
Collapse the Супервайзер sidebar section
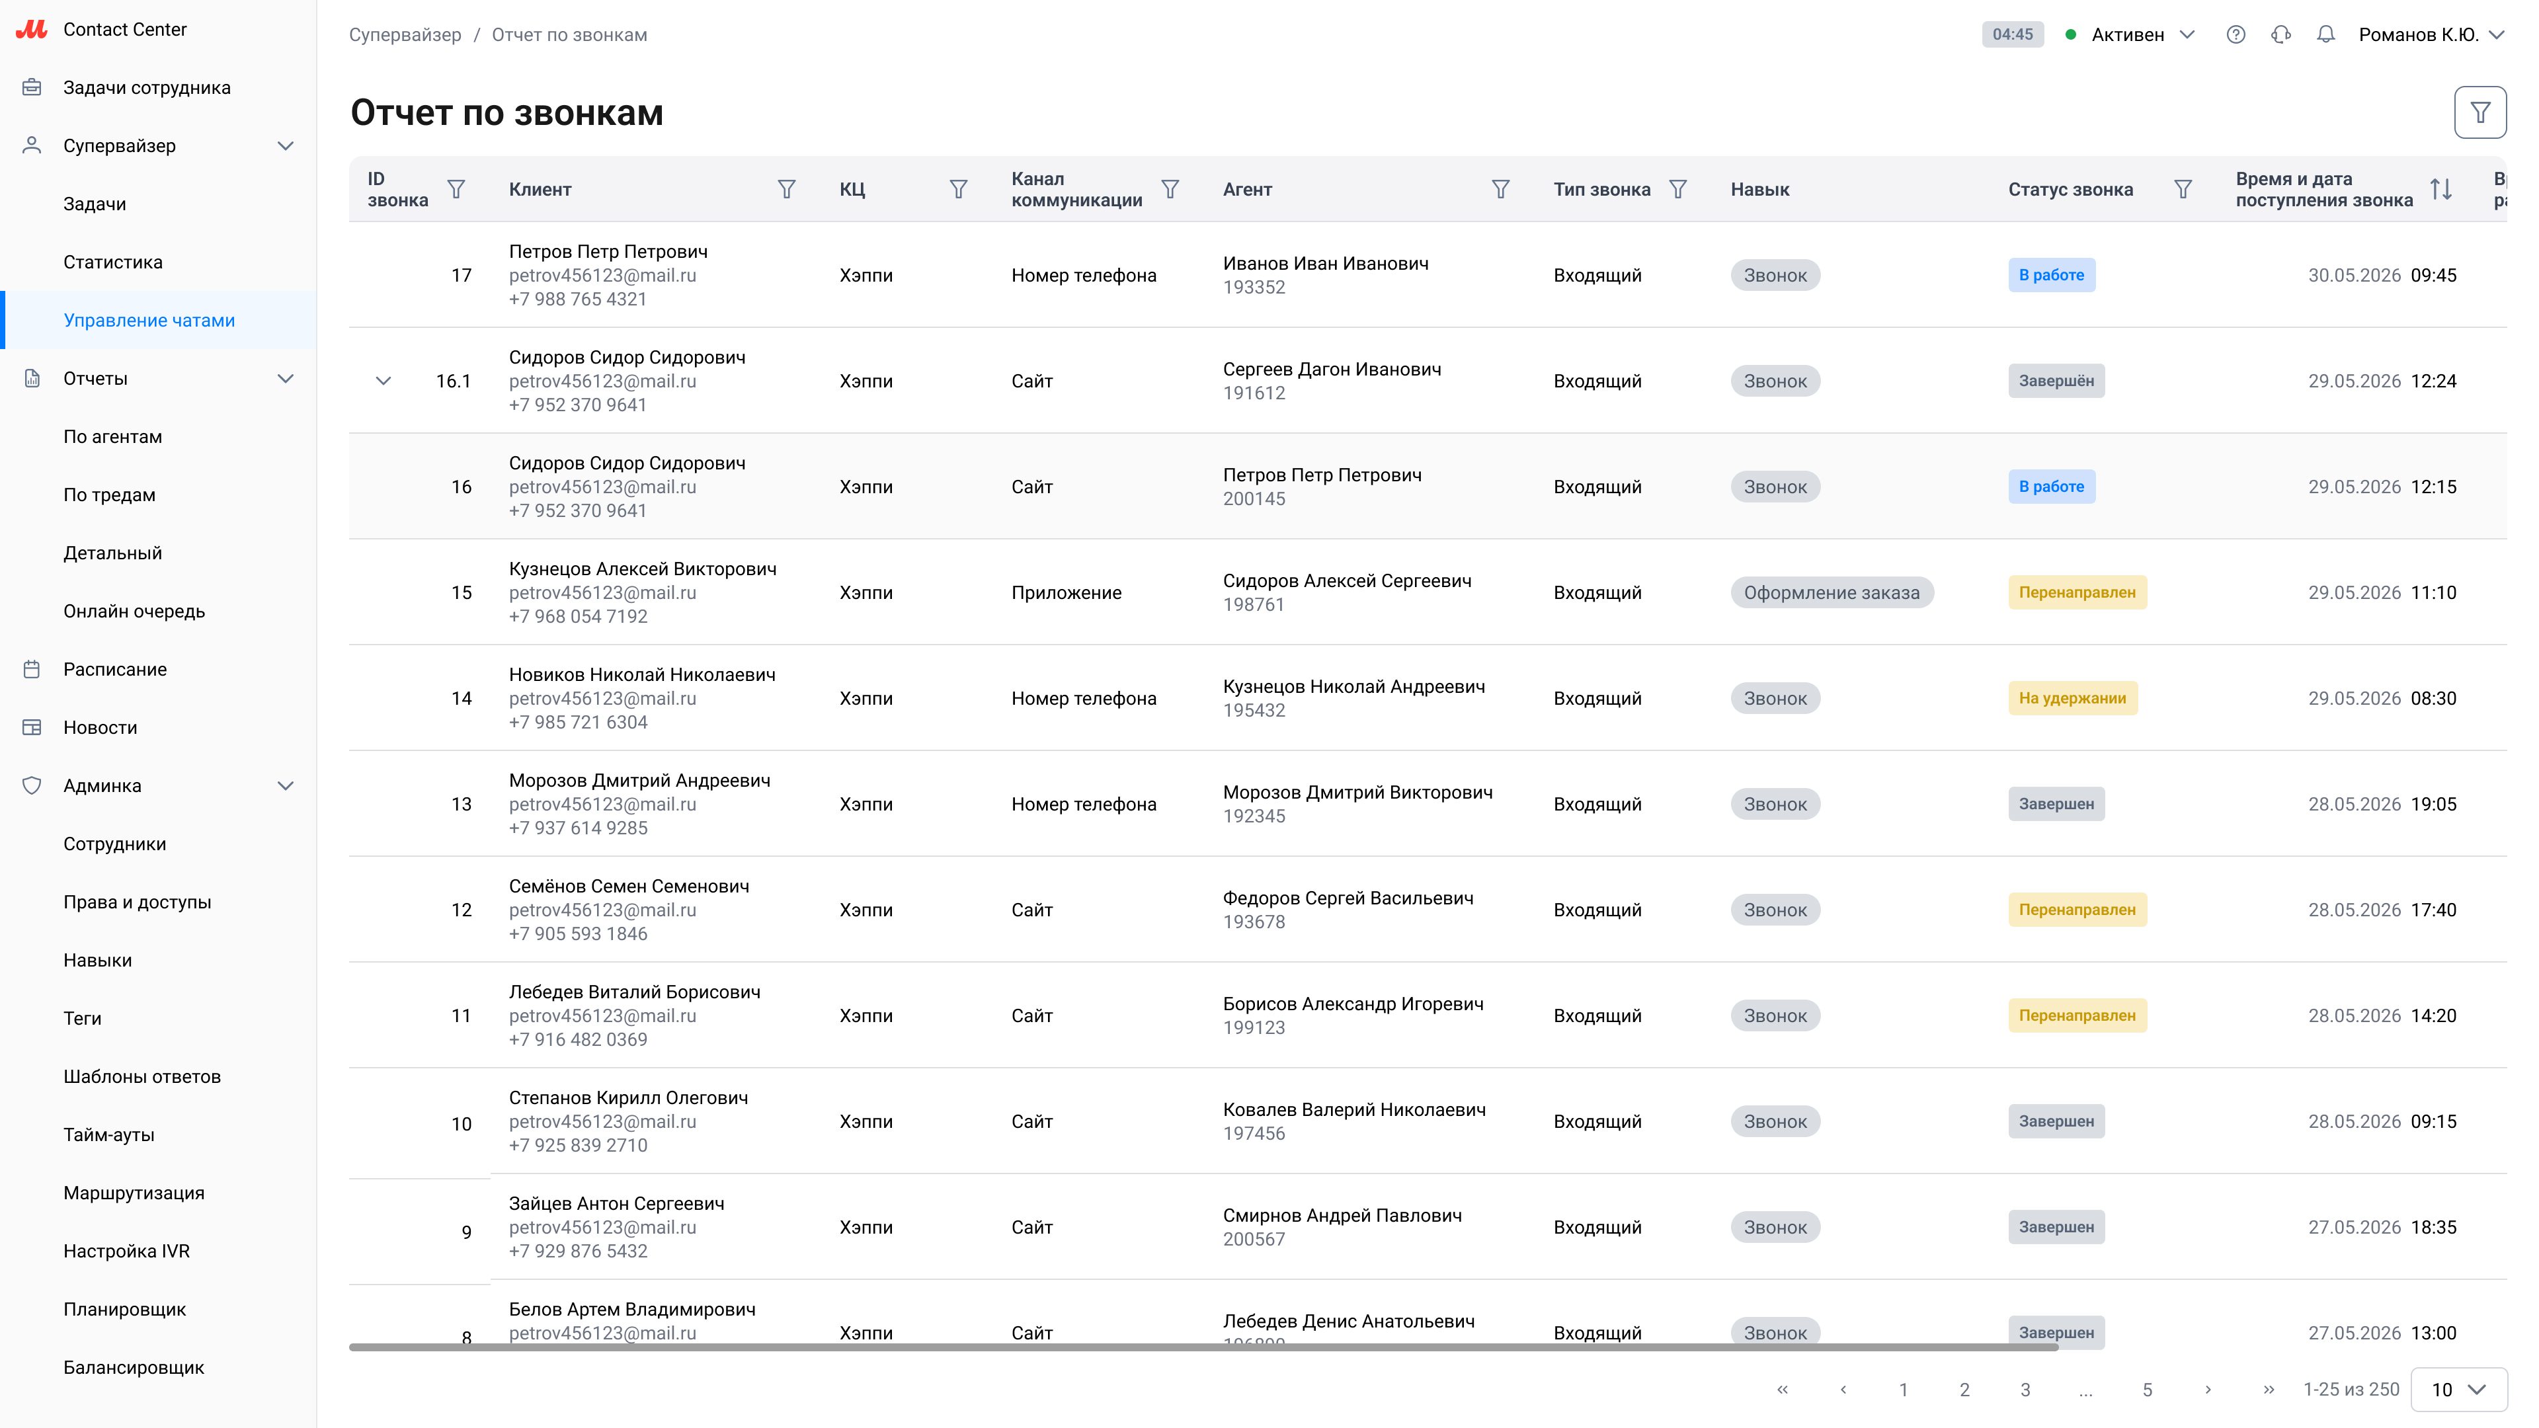click(x=286, y=146)
